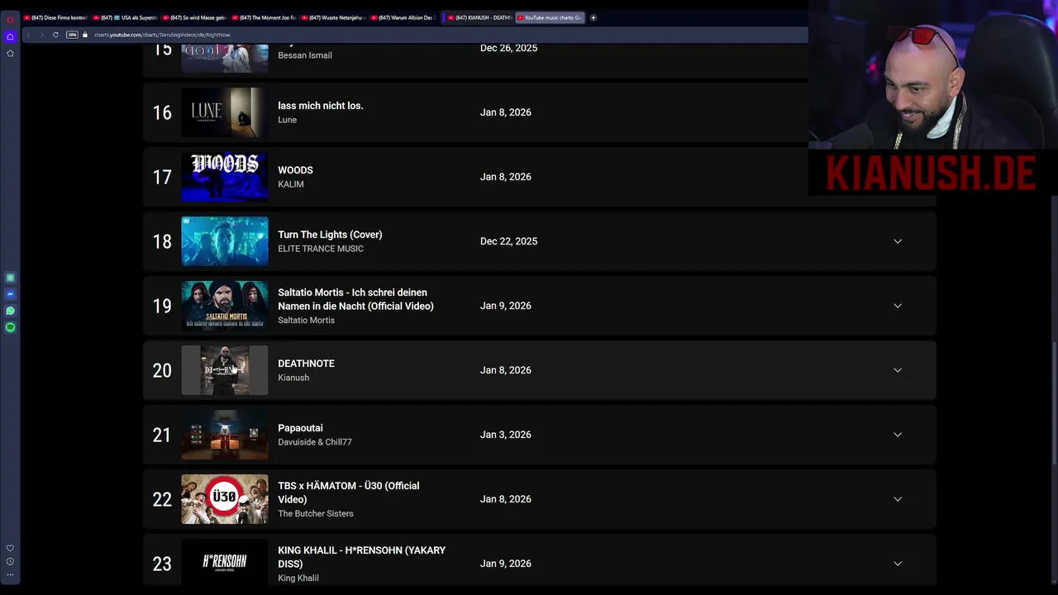Open the sidebar three-dots more icon
This screenshot has width=1058, height=595.
click(x=10, y=574)
